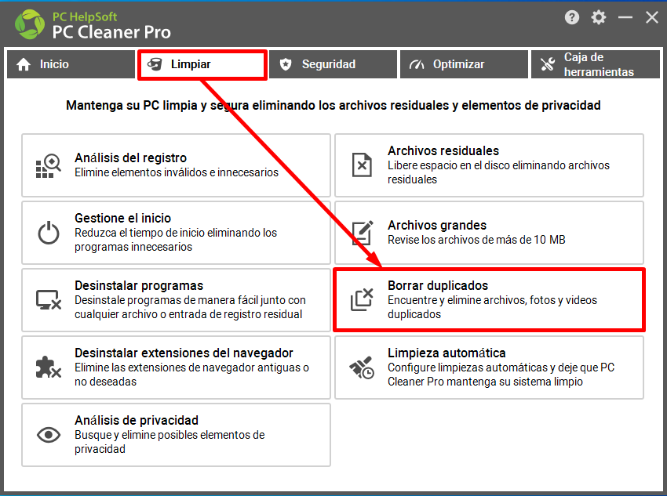Open Caja de herramientas tab
This screenshot has height=496, width=667.
pos(596,64)
